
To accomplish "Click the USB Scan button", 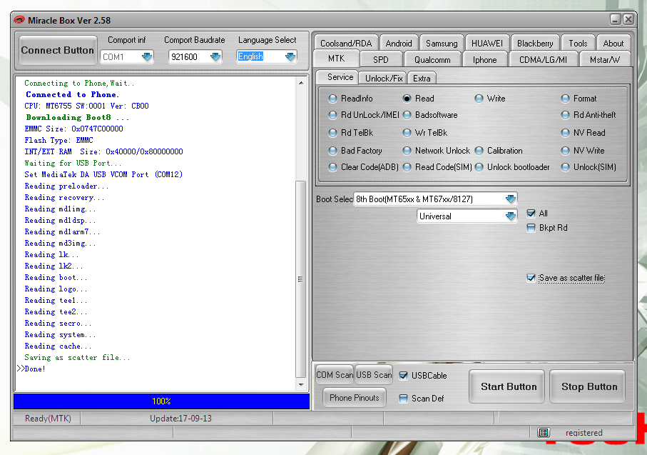I will 373,374.
